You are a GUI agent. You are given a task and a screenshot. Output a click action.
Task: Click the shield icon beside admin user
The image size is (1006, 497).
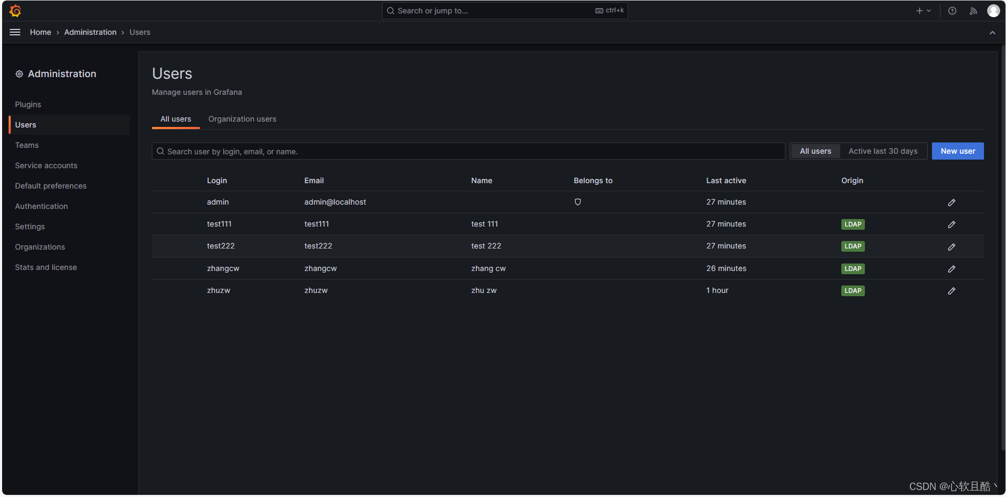pyautogui.click(x=577, y=202)
